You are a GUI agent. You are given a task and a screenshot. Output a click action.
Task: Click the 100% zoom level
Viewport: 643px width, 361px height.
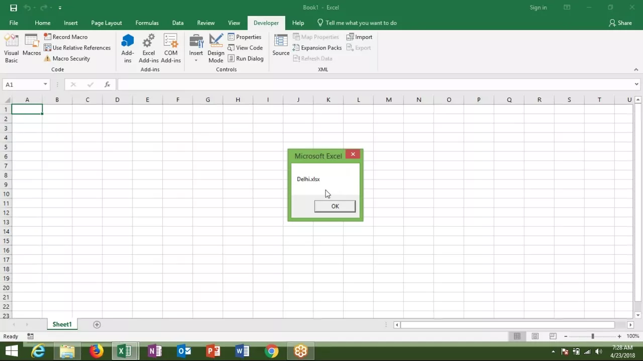pos(632,336)
